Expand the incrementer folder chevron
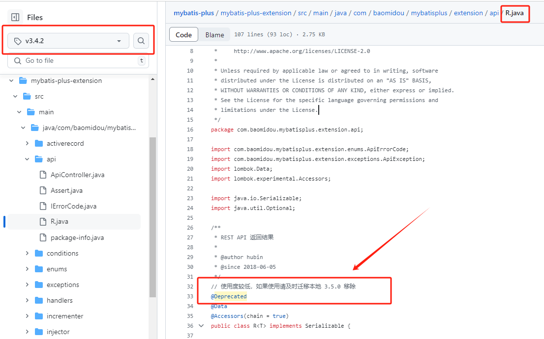 (x=27, y=316)
